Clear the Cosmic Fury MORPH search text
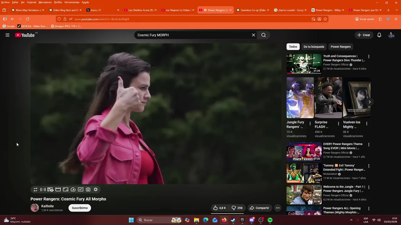The width and height of the screenshot is (401, 225). (253, 35)
